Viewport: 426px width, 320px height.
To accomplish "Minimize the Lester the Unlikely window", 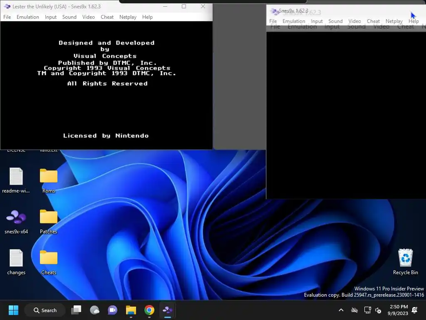I will pos(165,6).
